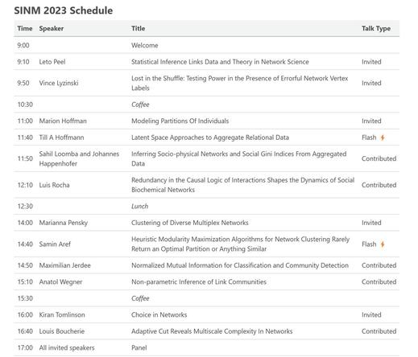Image resolution: width=418 pixels, height=357 pixels.
Task: Click speaker name Luis Rocha
Action: (x=54, y=185)
